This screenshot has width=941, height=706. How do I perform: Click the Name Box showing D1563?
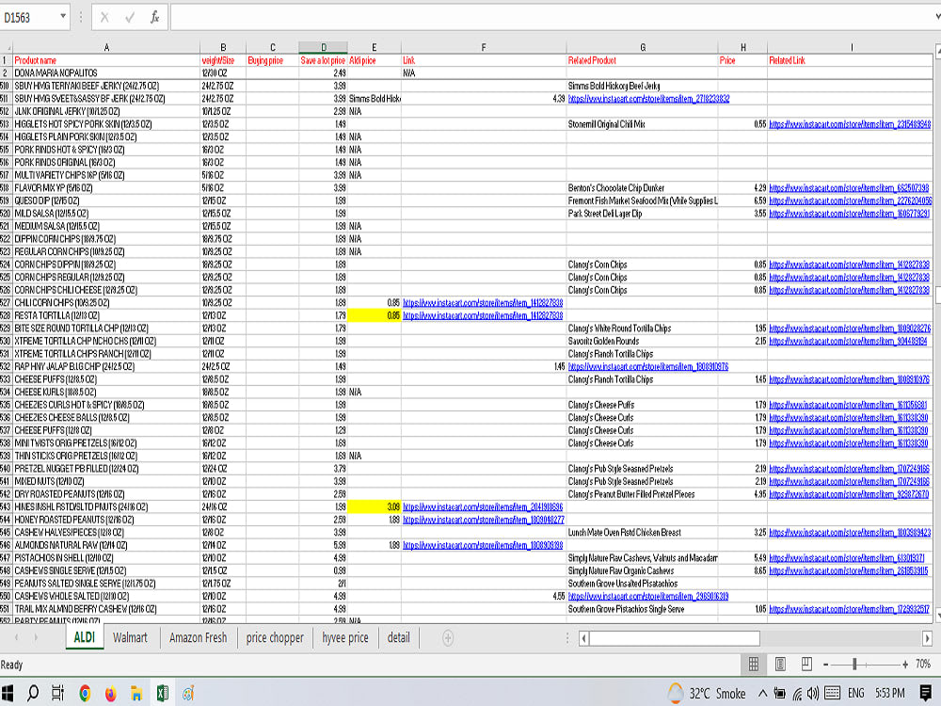pyautogui.click(x=29, y=17)
